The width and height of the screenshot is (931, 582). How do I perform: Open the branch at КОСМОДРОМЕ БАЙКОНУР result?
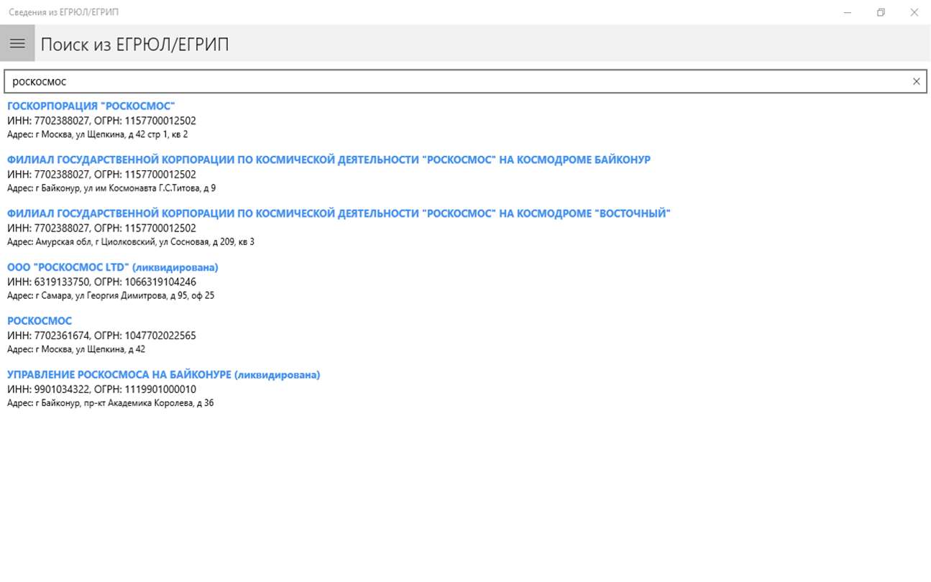pyautogui.click(x=329, y=160)
